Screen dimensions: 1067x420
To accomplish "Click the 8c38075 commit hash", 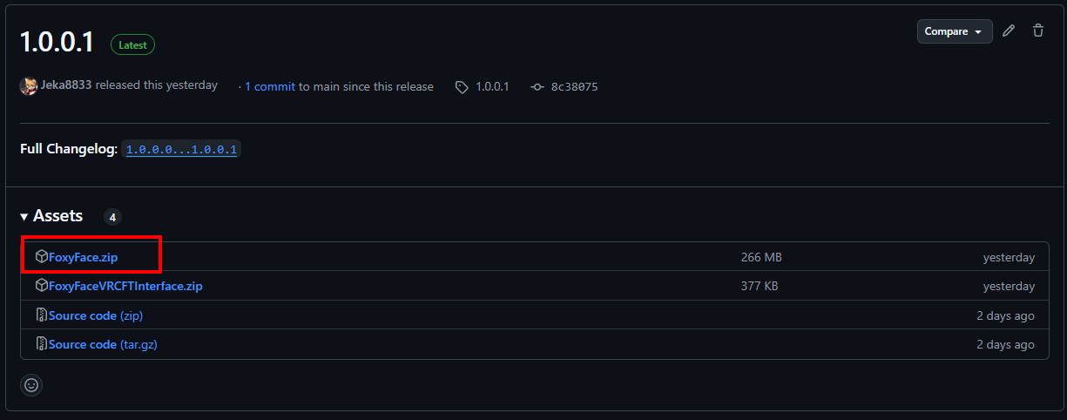I will pyautogui.click(x=574, y=87).
